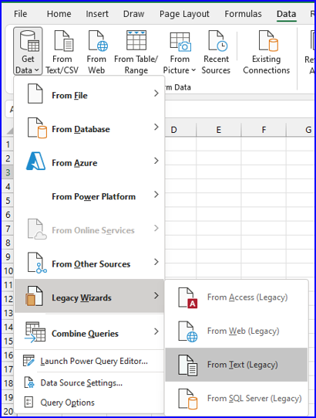Click the Combine Queries icon
Image resolution: width=316 pixels, height=418 pixels.
[35, 332]
